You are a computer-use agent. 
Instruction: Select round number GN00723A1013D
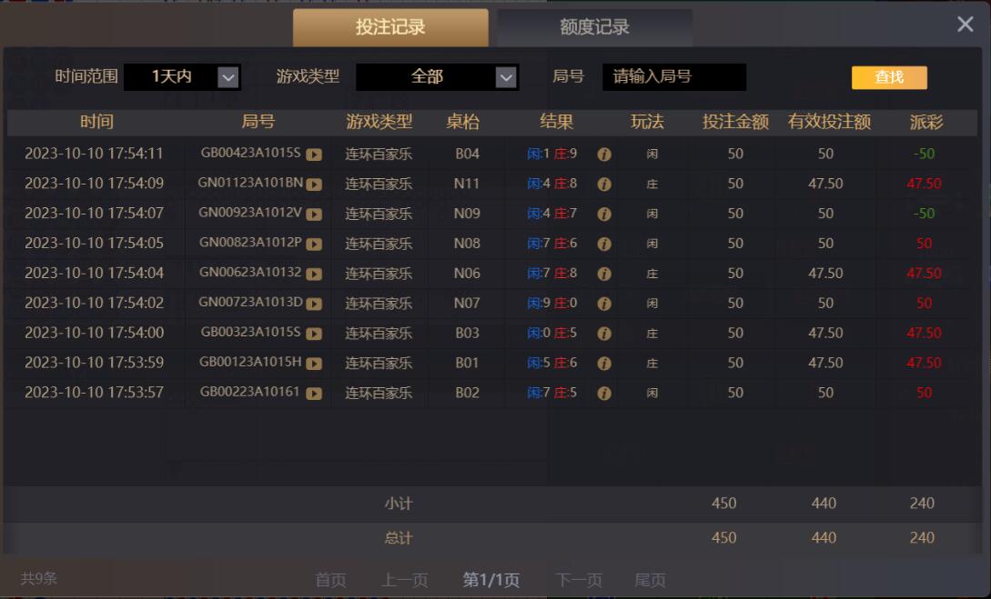point(250,303)
